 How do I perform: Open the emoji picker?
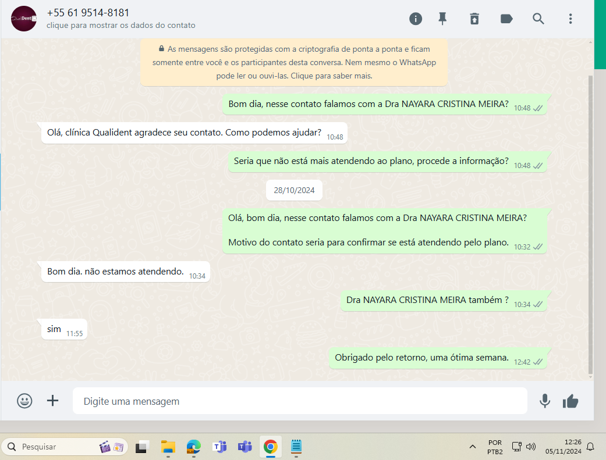(x=24, y=401)
